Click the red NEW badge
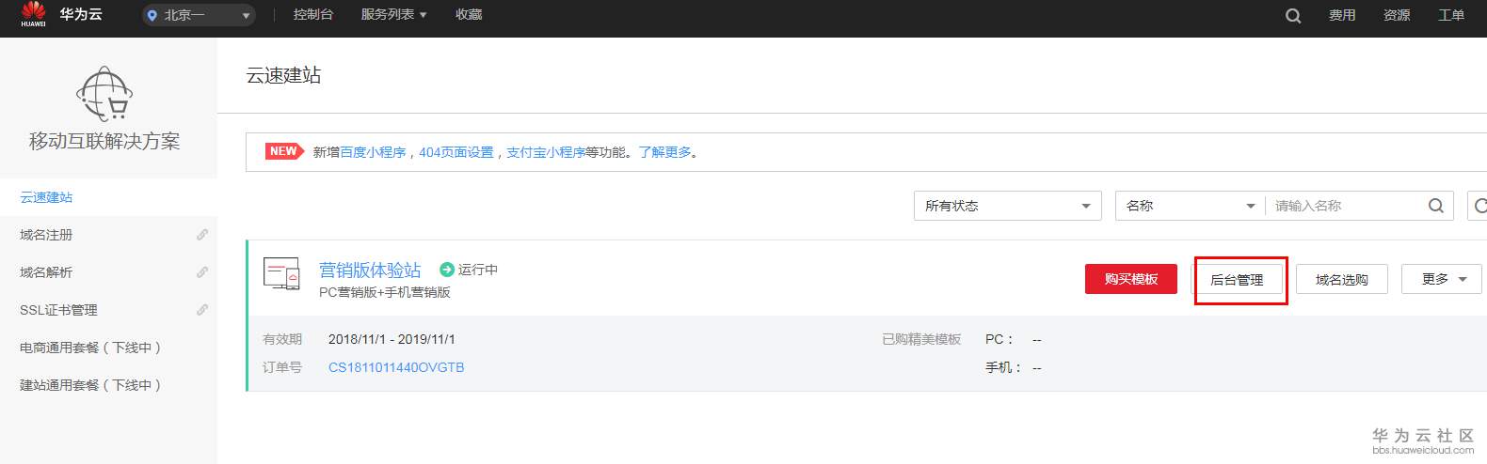The height and width of the screenshot is (464, 1487). point(283,151)
